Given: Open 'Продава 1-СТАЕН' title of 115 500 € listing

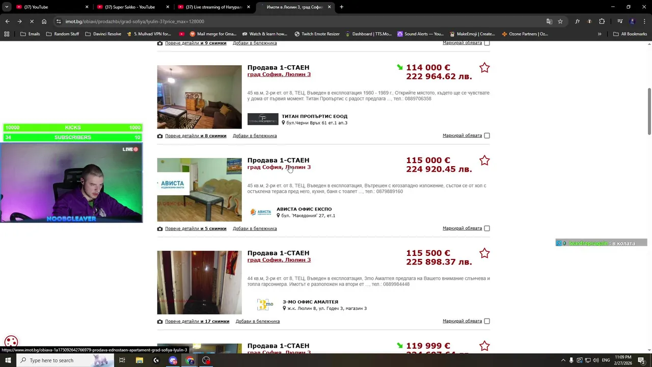Looking at the screenshot, I should 278,253.
